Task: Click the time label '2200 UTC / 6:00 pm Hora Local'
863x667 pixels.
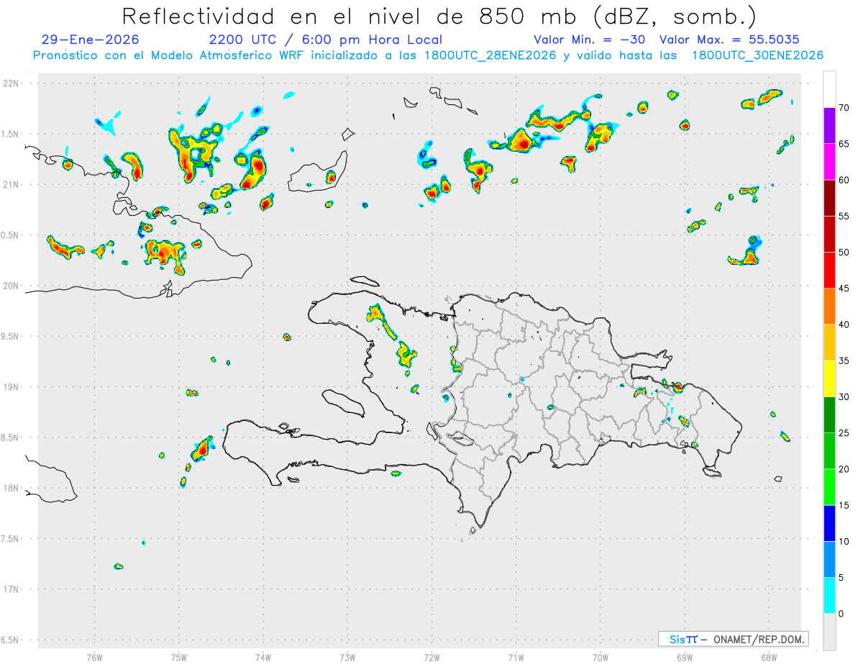Action: point(326,40)
